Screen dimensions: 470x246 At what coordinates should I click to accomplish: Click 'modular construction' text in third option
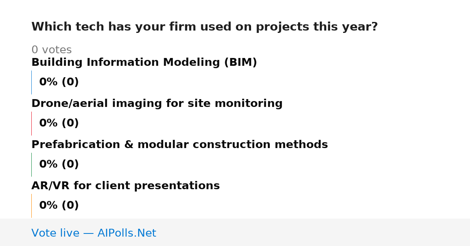(204, 145)
